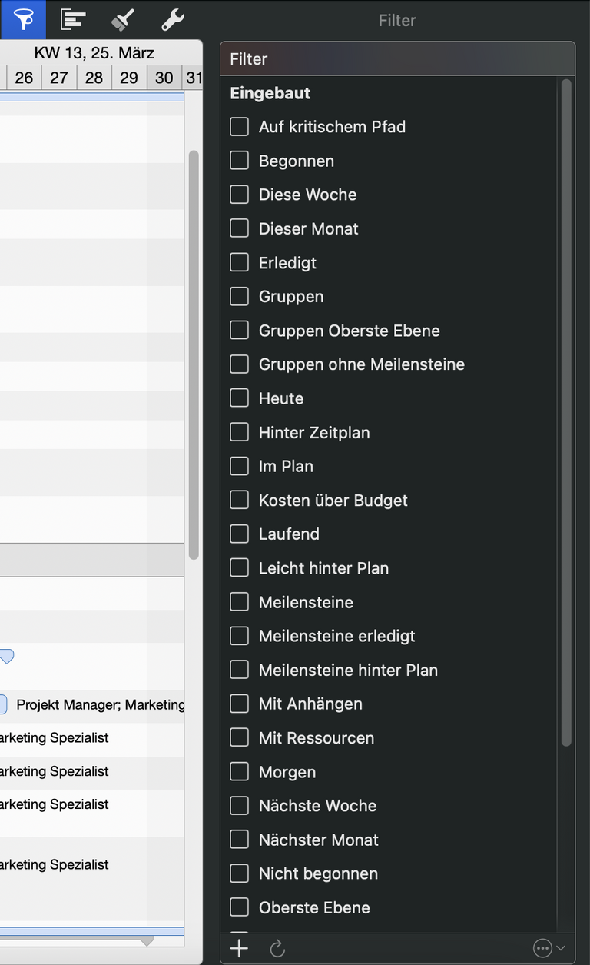Viewport: 590px width, 965px height.
Task: Check the "Erledigt" filter
Action: click(239, 262)
